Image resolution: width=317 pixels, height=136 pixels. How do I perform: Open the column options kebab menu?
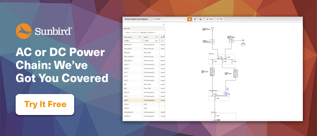[x=164, y=37]
